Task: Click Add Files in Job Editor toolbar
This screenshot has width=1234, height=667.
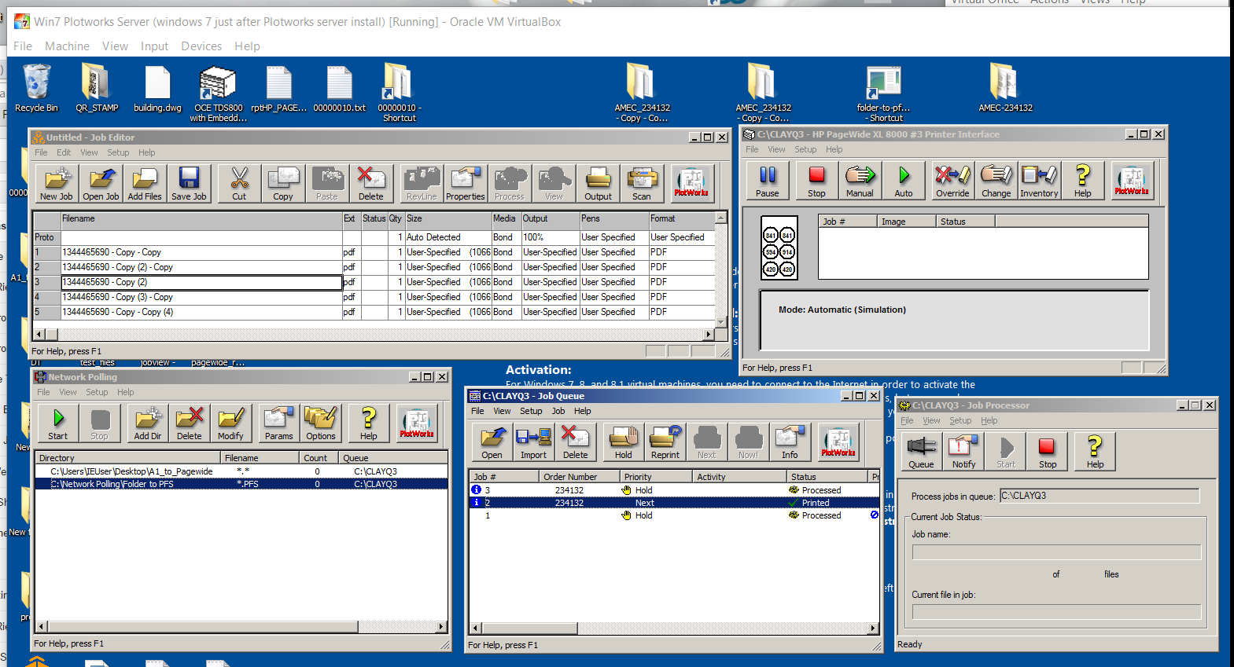Action: (x=145, y=184)
